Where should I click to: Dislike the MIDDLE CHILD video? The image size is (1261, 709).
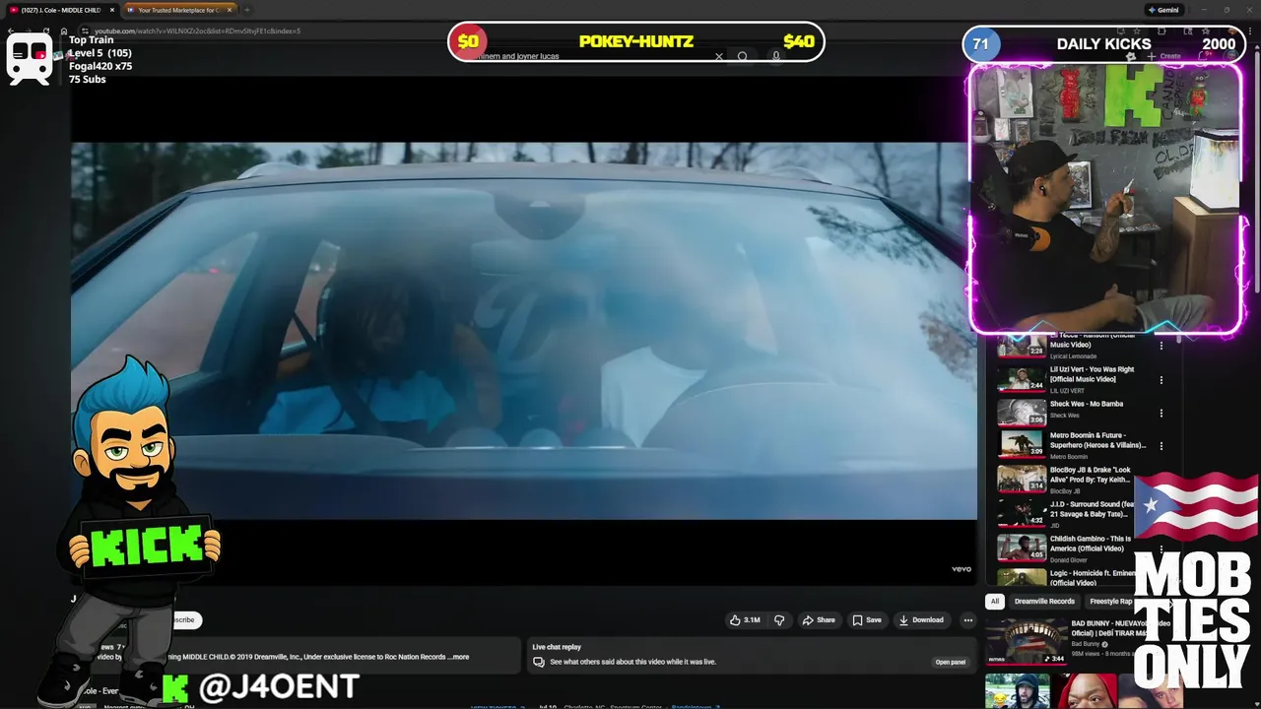tap(779, 620)
